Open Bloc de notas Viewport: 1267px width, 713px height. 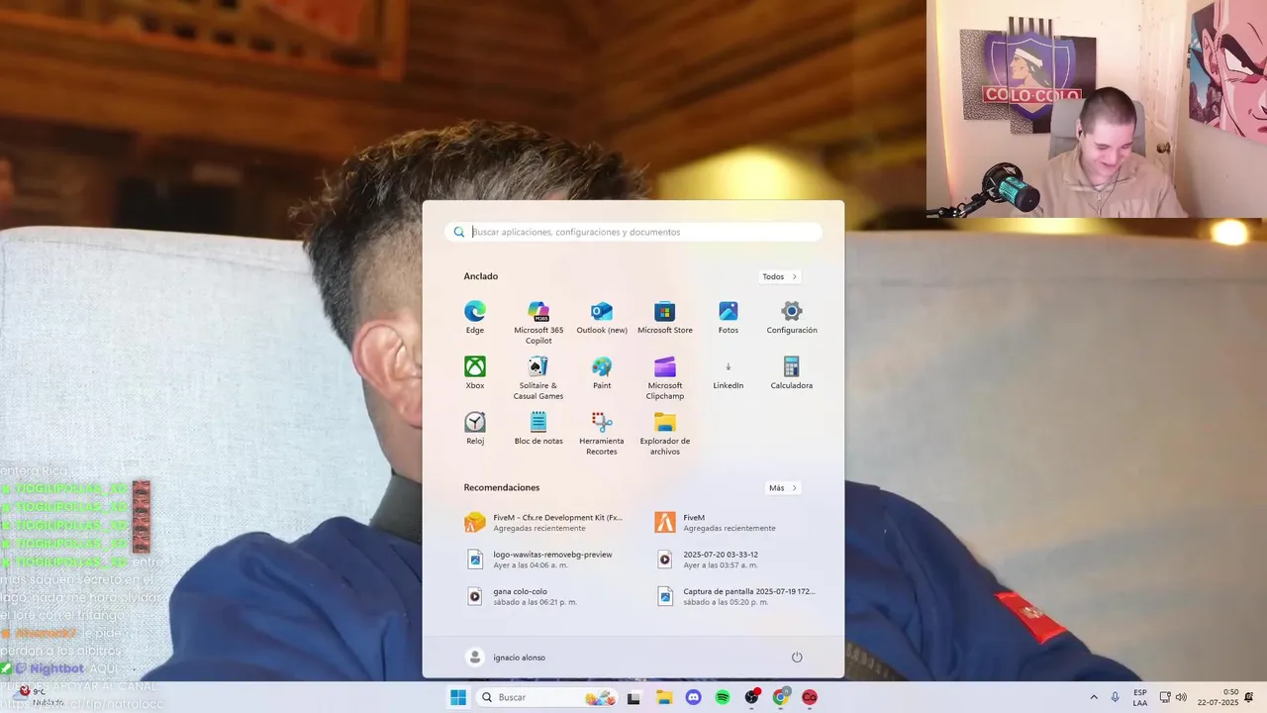coord(538,428)
